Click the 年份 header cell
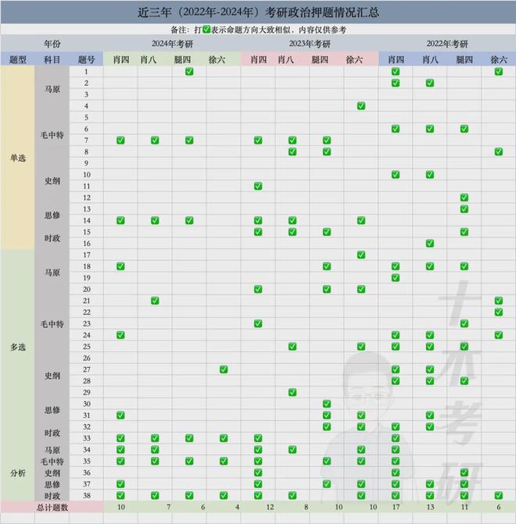This screenshot has height=524, width=516. tap(52, 44)
